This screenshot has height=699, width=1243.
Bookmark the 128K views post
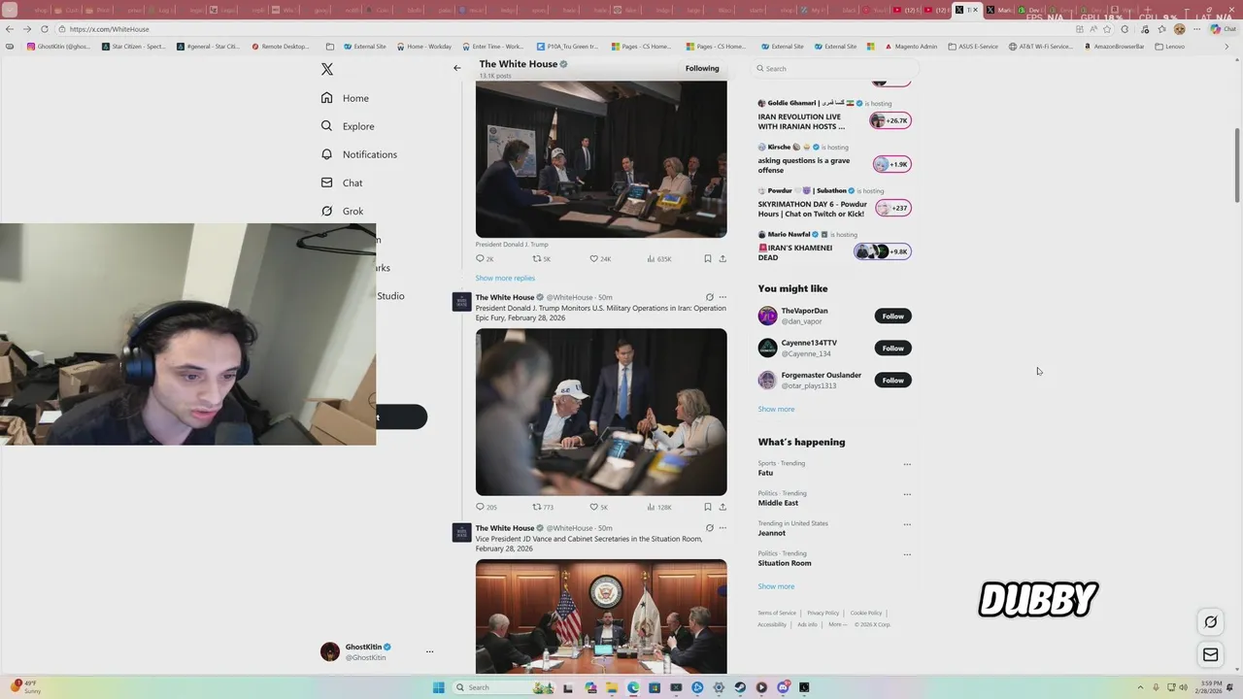point(708,507)
